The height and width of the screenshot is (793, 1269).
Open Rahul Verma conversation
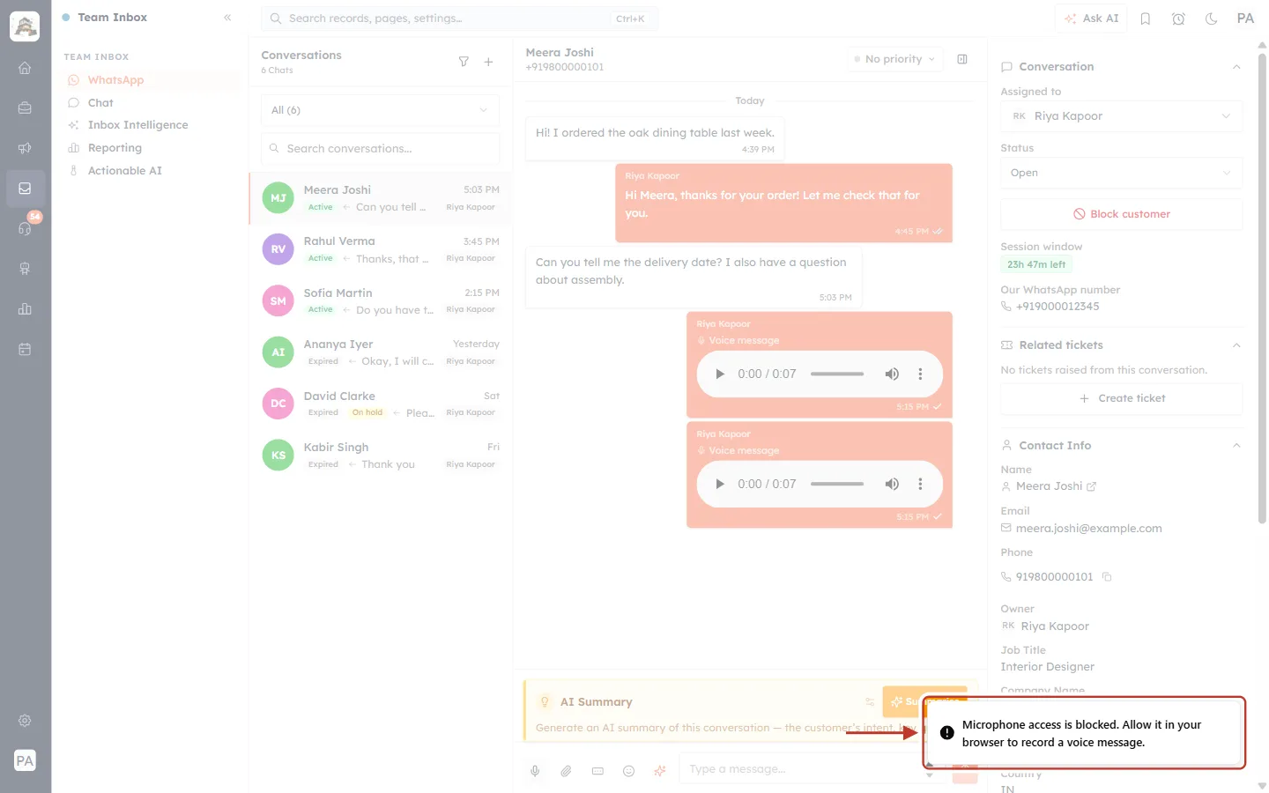[380, 249]
